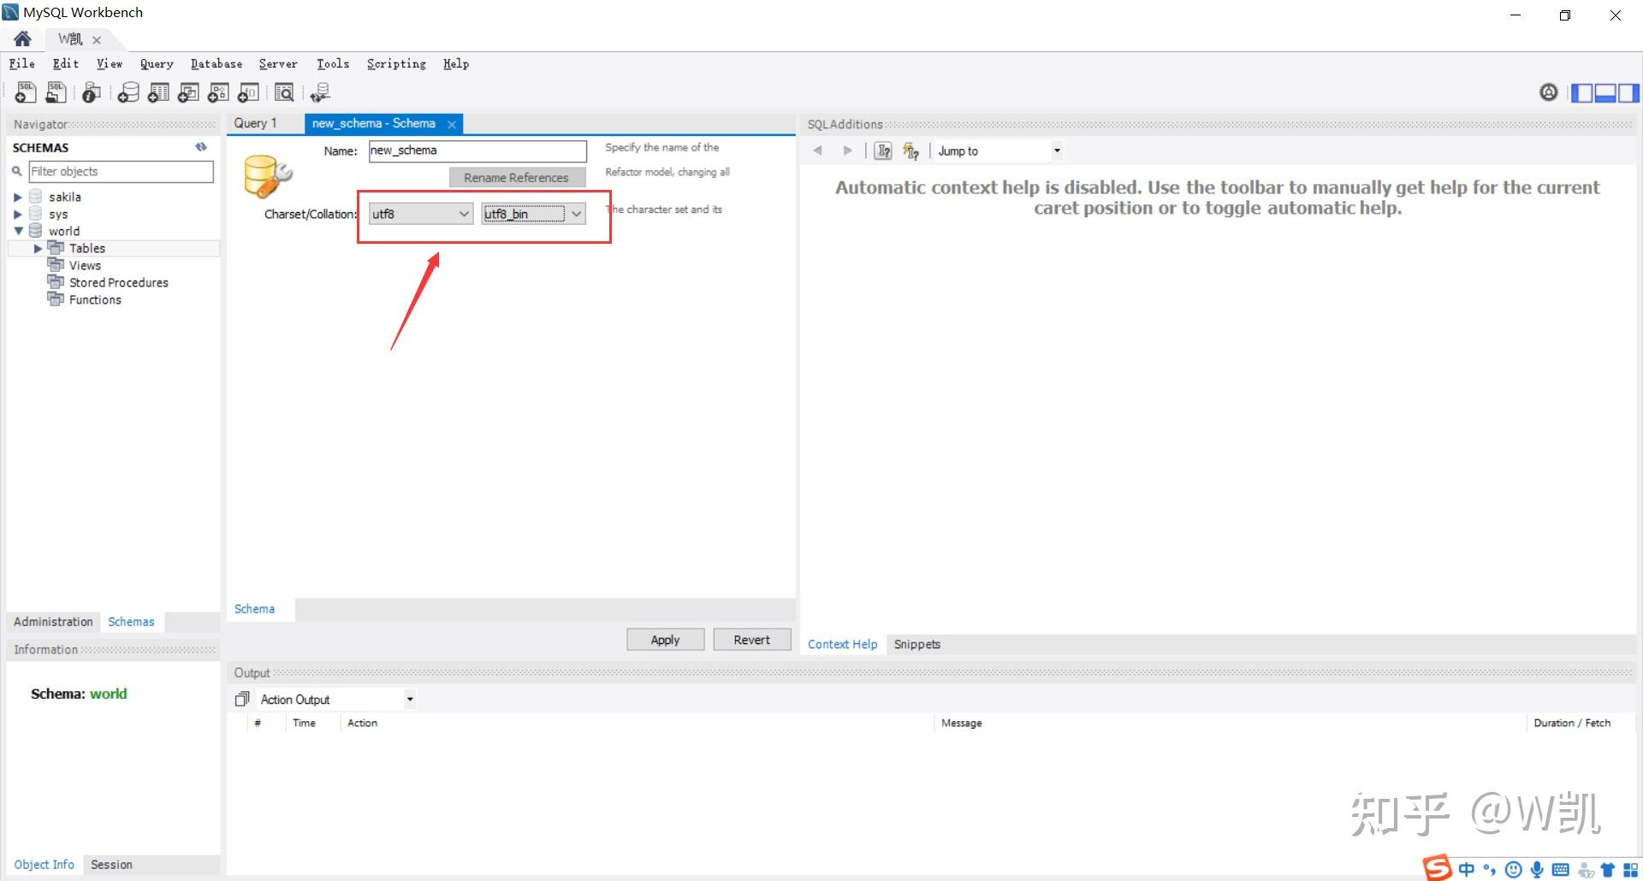Get context help for caret position

(883, 151)
